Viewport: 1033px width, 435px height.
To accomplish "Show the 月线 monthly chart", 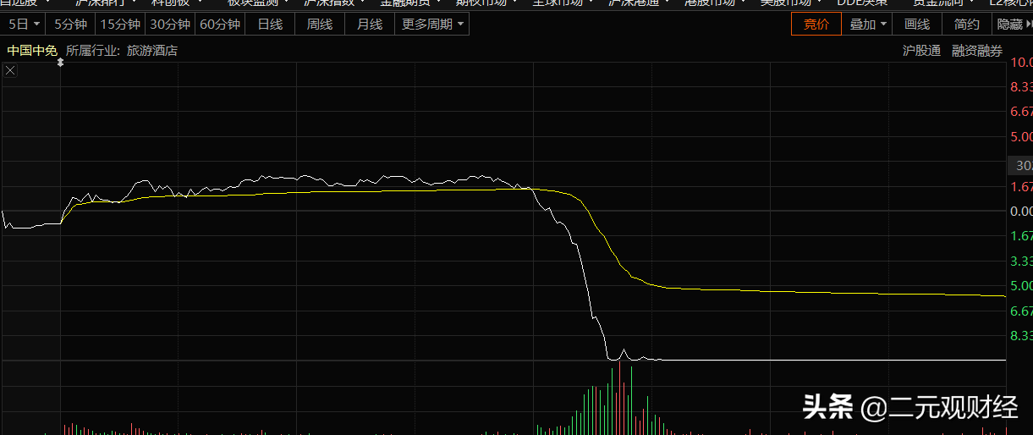I will point(370,25).
